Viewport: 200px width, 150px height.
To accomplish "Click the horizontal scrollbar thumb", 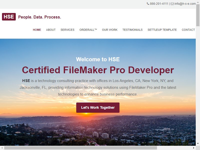I will 80,148.
